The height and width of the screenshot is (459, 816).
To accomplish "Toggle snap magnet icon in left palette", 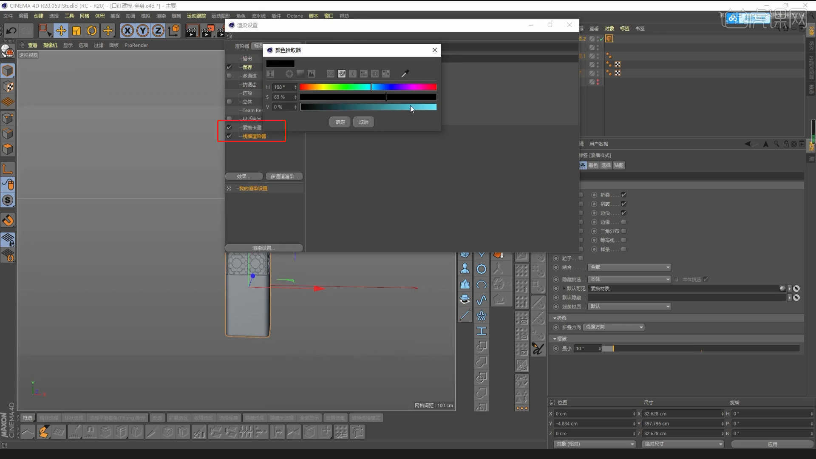I will coord(8,221).
